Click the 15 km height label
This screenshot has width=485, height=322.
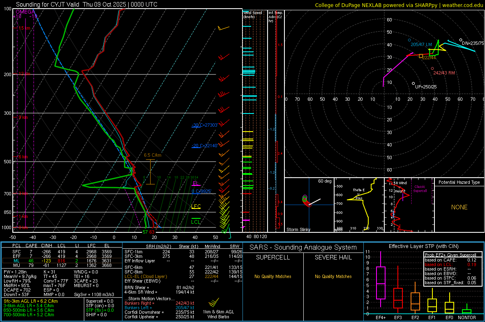pyautogui.click(x=24, y=28)
